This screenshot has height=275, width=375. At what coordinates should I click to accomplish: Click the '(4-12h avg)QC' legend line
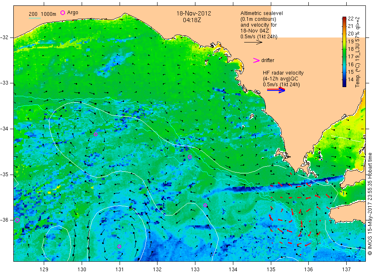(x=280, y=79)
